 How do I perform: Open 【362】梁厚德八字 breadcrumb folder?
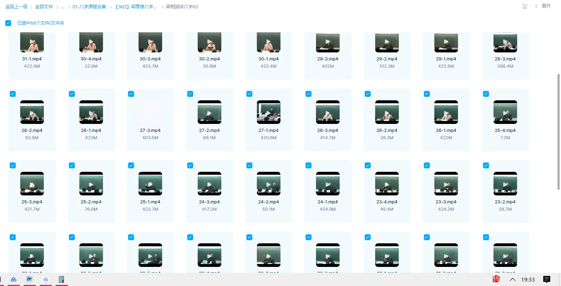[x=136, y=7]
